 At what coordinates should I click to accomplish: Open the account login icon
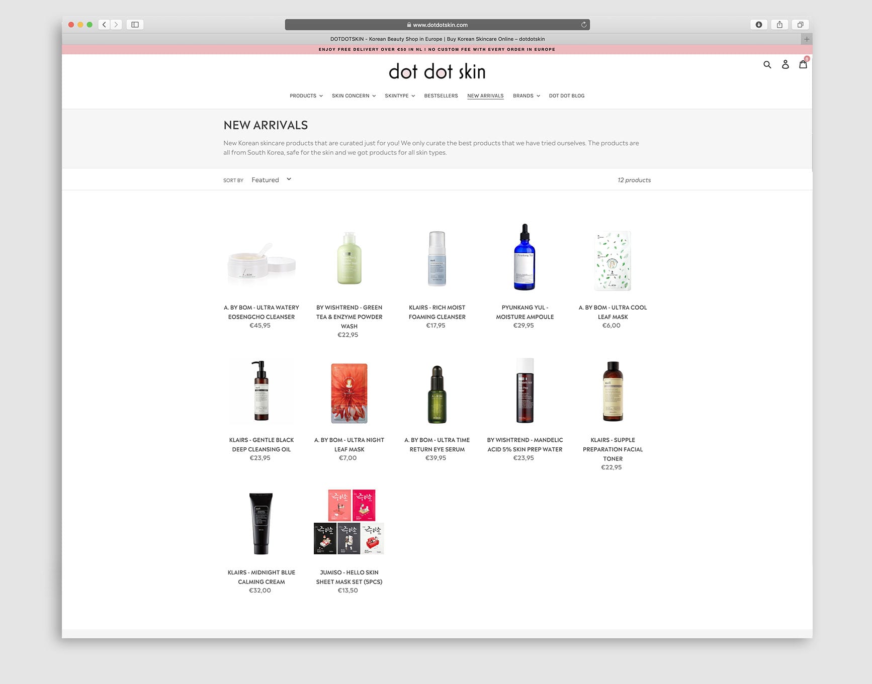(x=785, y=64)
